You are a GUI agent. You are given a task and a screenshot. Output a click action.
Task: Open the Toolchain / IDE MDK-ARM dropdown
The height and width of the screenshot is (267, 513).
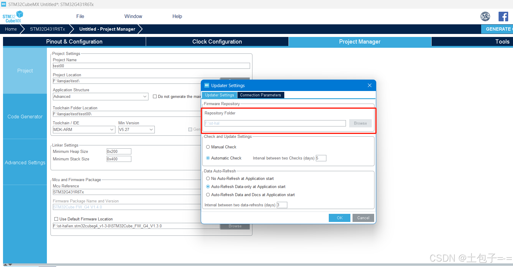tap(84, 129)
